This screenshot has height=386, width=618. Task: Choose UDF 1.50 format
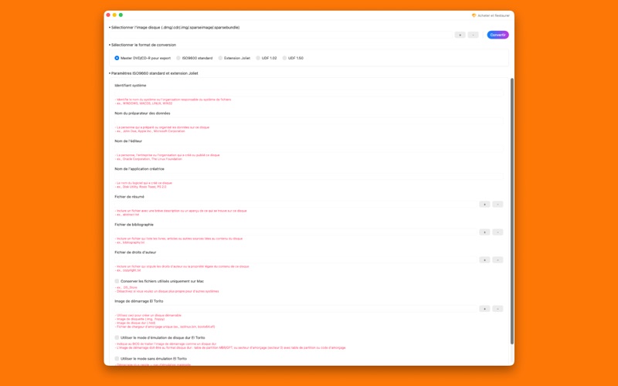tap(293, 58)
